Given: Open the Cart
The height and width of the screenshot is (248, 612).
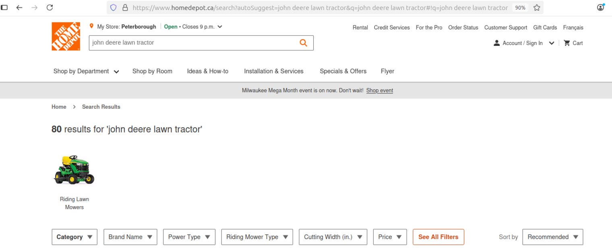Looking at the screenshot, I should pos(573,43).
